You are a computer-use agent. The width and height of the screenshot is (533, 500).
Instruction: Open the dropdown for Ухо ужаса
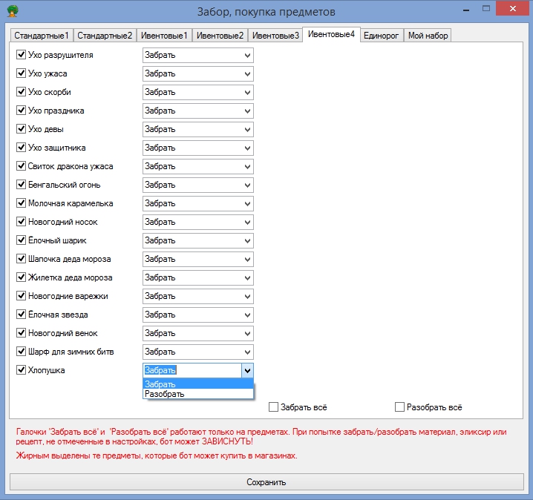(197, 73)
